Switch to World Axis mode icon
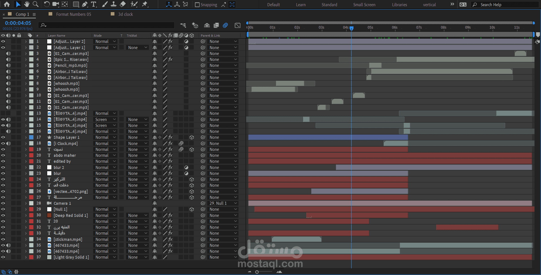541x275 pixels. 177,5
